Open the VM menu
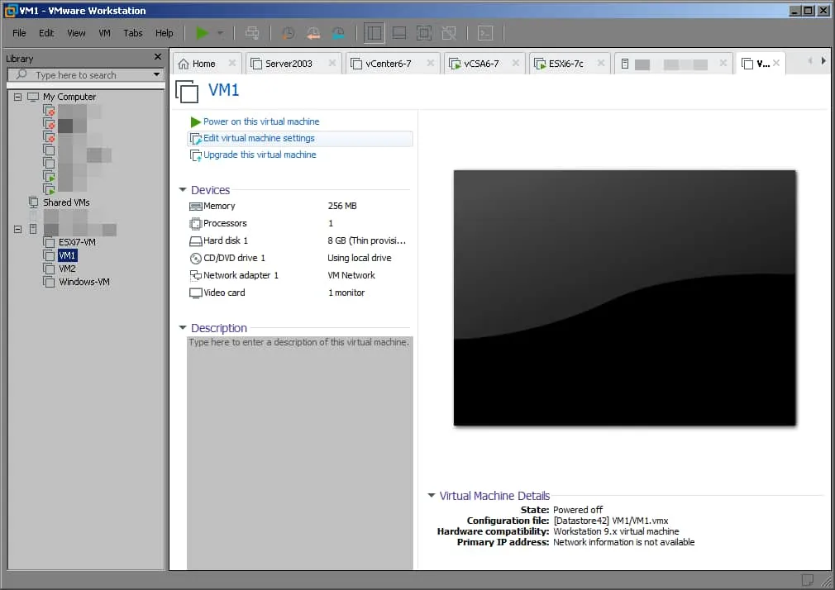 [x=104, y=33]
